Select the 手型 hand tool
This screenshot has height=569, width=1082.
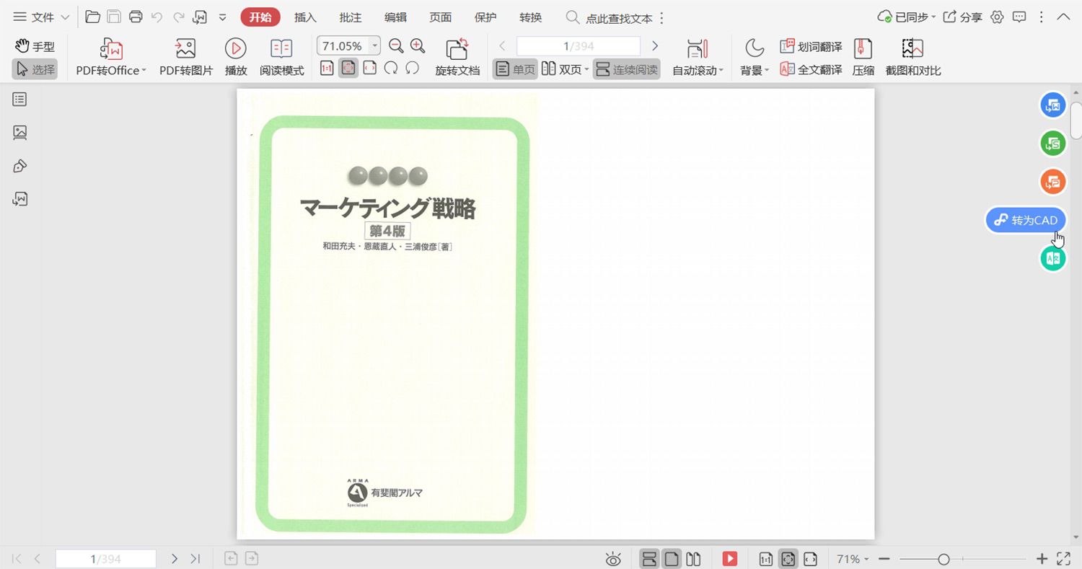point(35,46)
